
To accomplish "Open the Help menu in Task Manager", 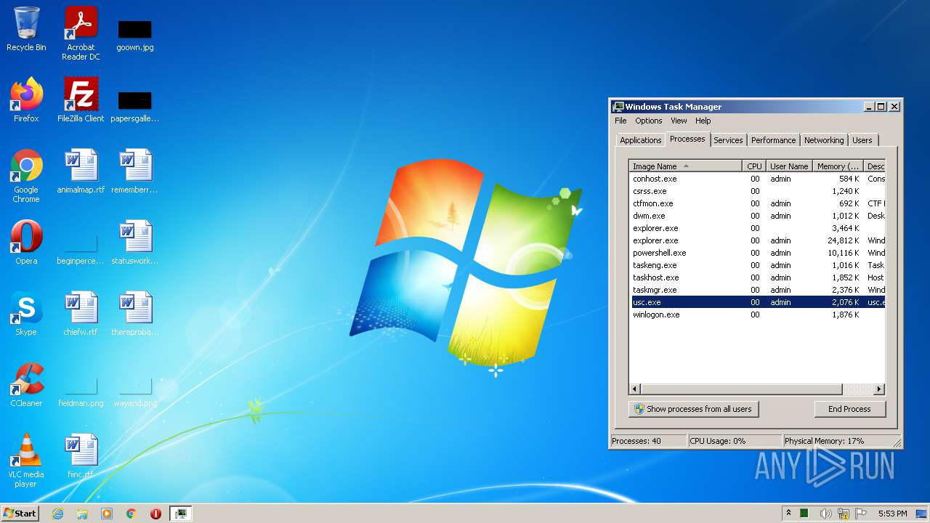I will pos(703,121).
